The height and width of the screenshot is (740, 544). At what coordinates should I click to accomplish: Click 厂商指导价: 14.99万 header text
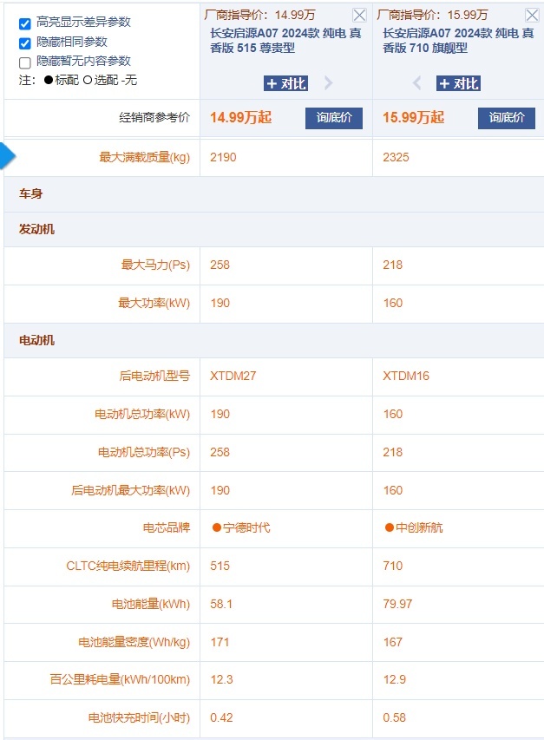[260, 15]
